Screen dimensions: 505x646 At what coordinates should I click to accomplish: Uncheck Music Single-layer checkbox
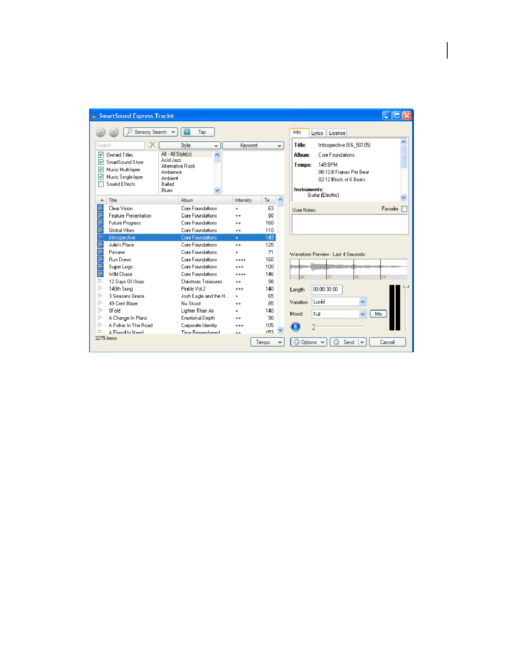tap(101, 177)
